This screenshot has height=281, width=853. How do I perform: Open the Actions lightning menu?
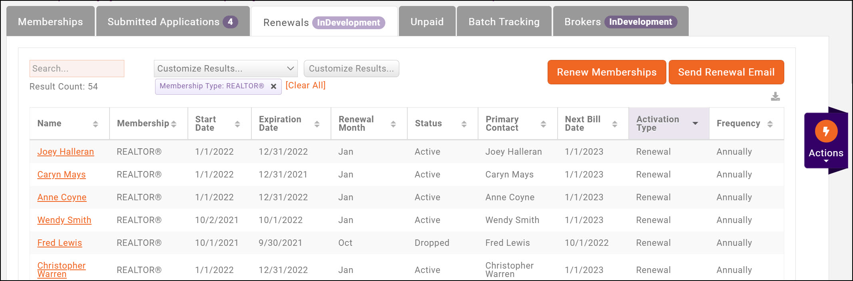click(x=826, y=140)
